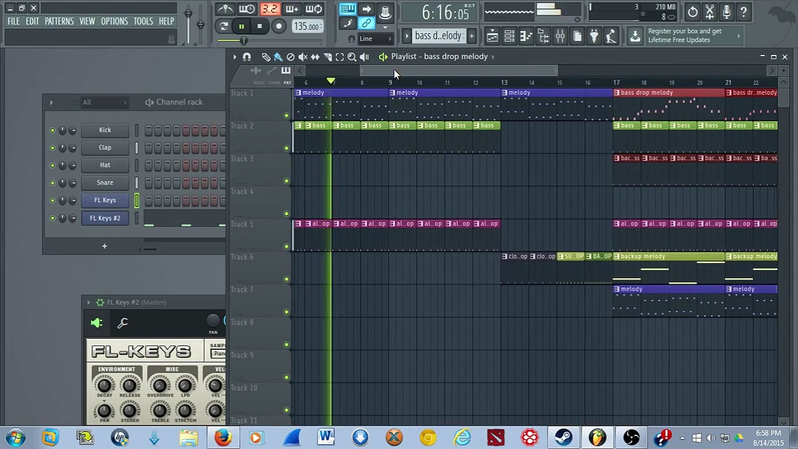Select the Playlist mute tool
798x449 pixels.
(303, 57)
